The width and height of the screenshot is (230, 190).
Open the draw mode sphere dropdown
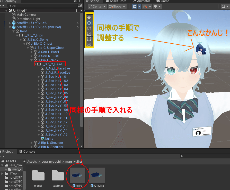225,6
